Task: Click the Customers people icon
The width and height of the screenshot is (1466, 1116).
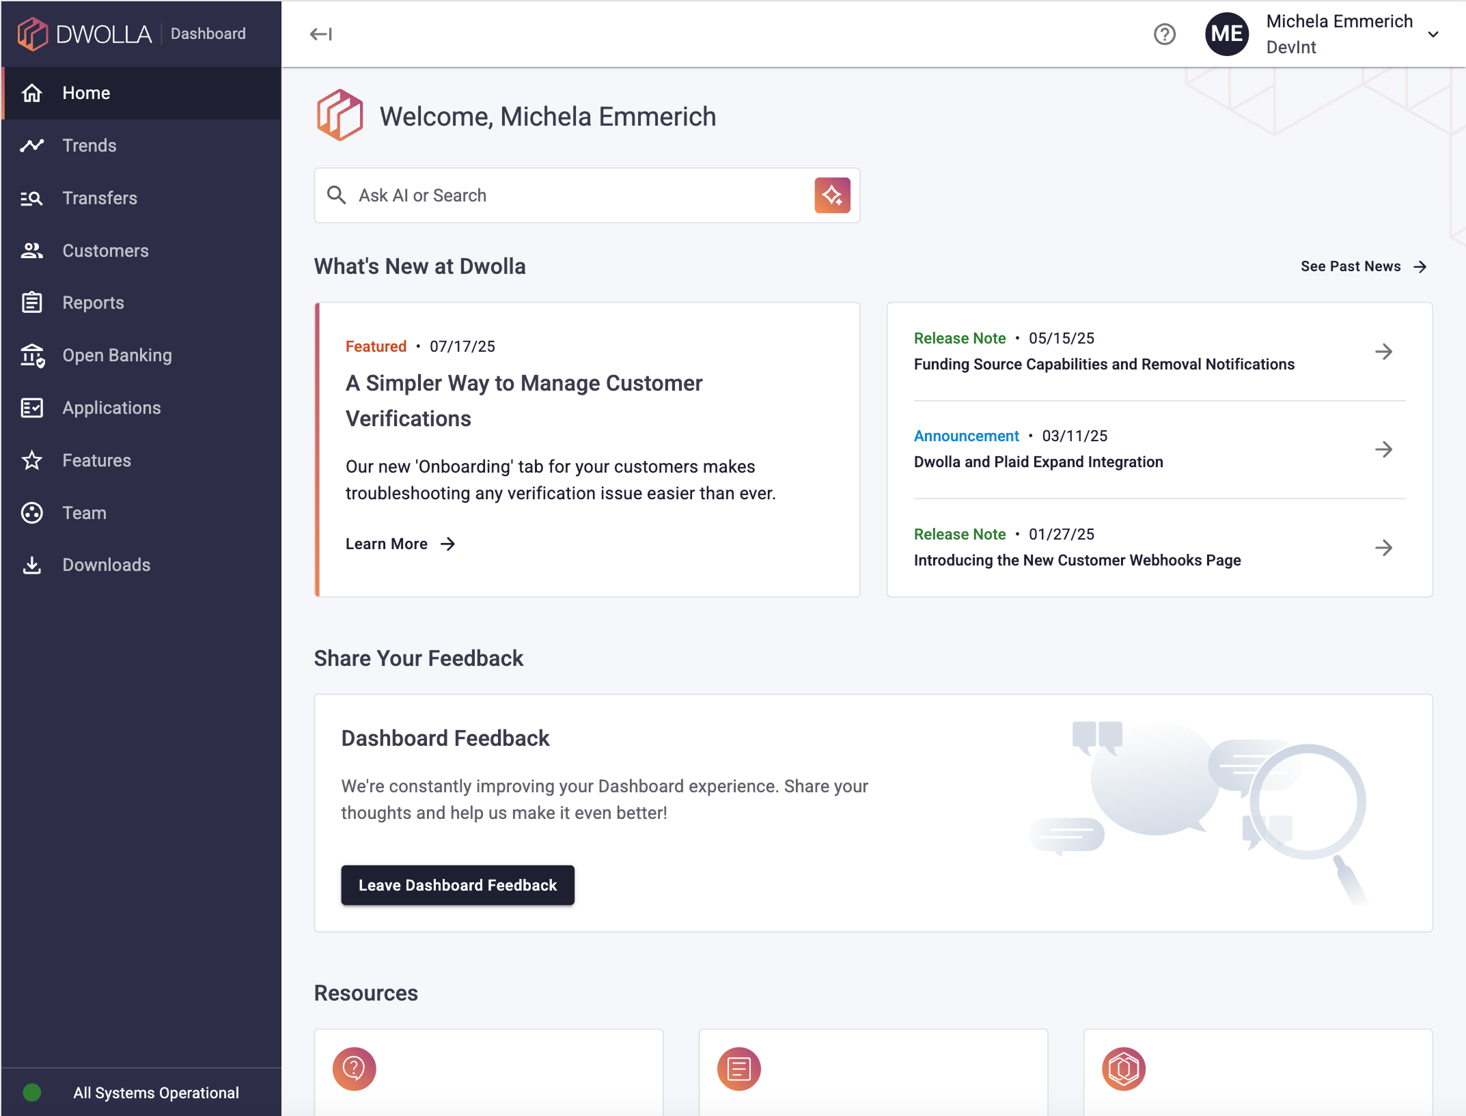Action: pyautogui.click(x=31, y=251)
